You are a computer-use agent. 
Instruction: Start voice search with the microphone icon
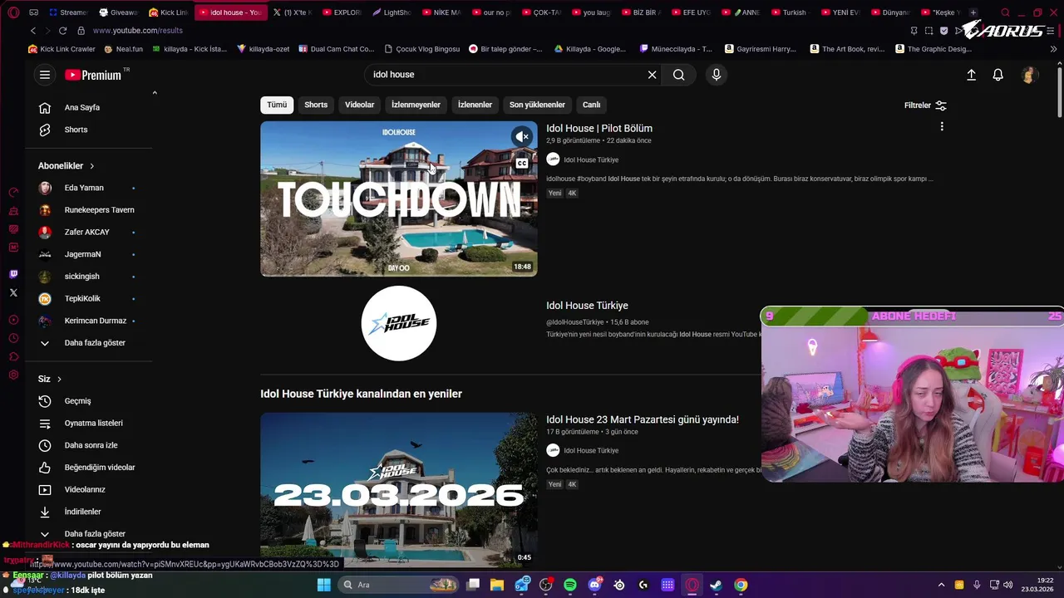coord(717,75)
